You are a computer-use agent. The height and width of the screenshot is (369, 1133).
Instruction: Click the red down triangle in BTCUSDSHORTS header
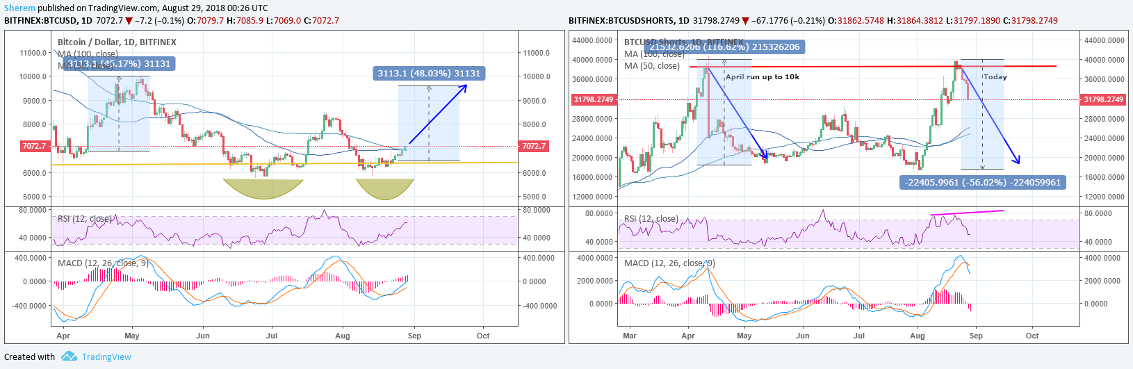(746, 20)
